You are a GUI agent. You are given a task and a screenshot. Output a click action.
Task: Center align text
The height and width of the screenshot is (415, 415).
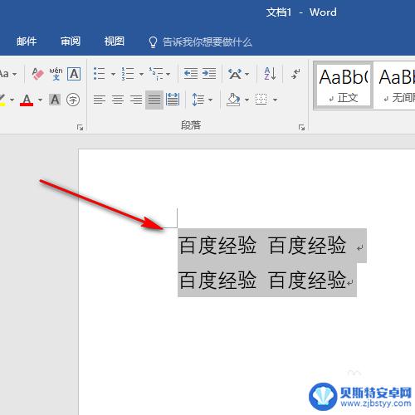(118, 100)
